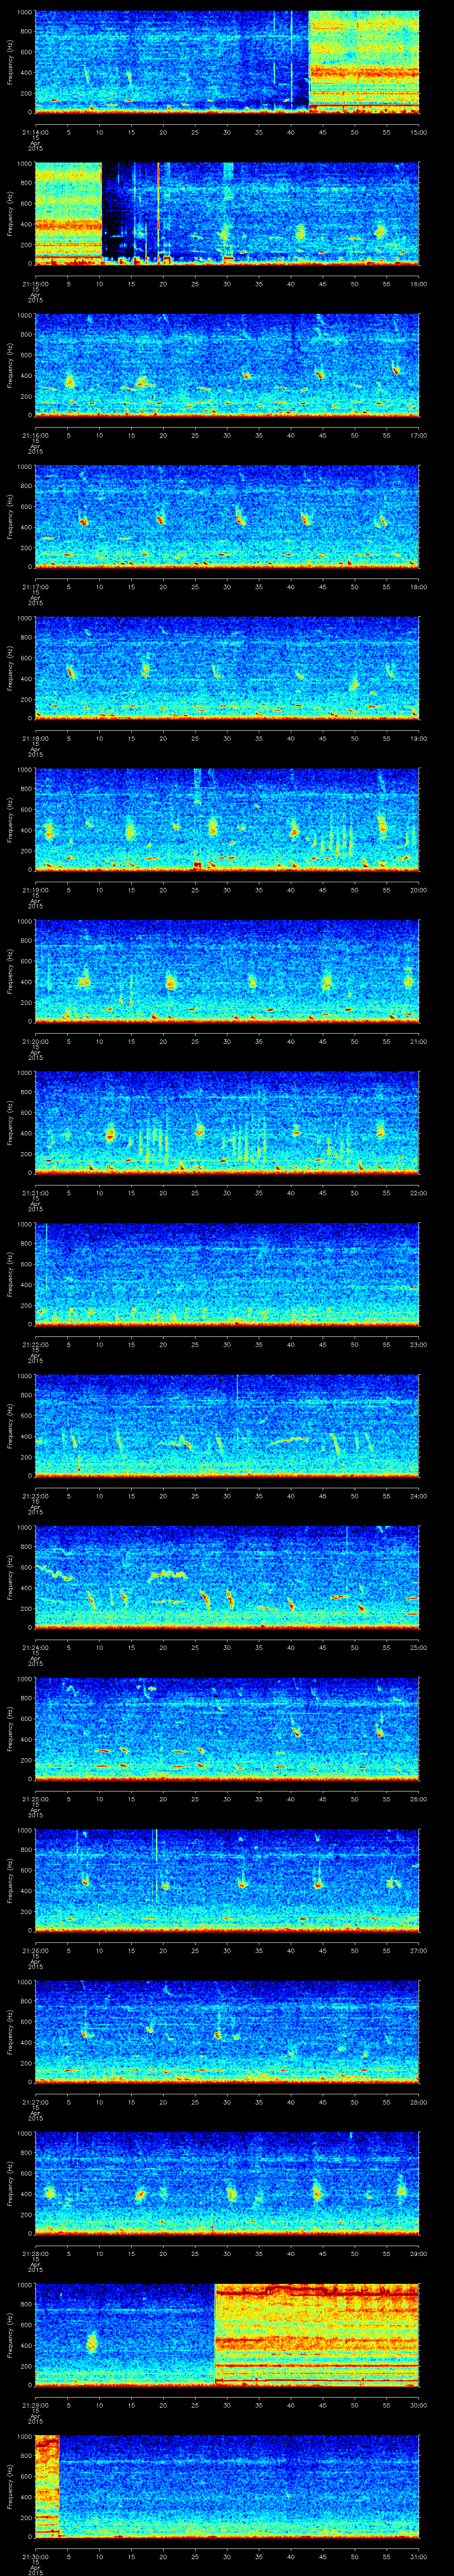Click the spectrogram panel starting at 21:17:00
The image size is (454, 2576).
point(227,516)
